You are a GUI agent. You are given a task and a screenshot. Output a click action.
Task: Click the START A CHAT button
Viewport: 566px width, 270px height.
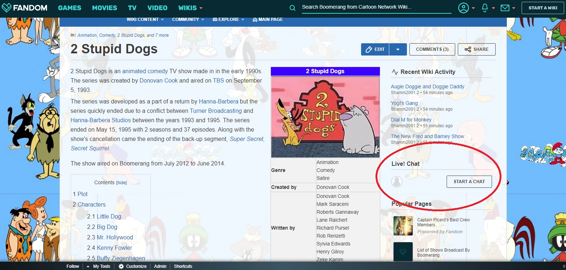[469, 182]
